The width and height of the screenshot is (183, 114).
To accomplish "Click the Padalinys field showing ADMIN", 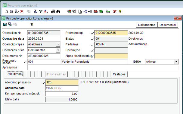I will 111,44.
